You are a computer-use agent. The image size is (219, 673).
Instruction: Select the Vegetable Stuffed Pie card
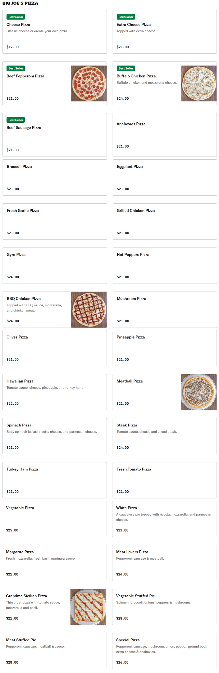164,606
